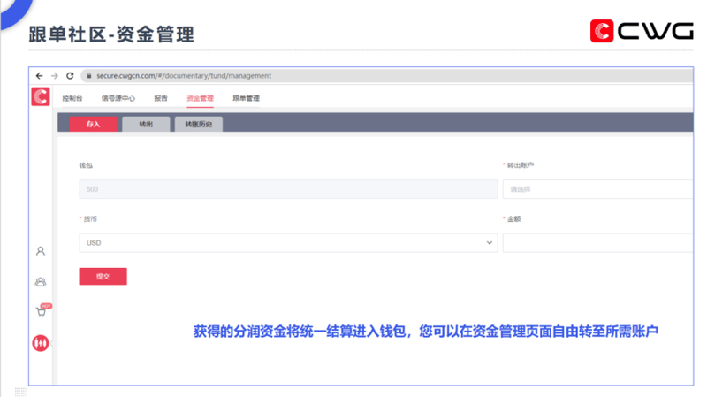The height and width of the screenshot is (397, 707).
Task: Open the 货币 USD dropdown
Action: tap(289, 243)
